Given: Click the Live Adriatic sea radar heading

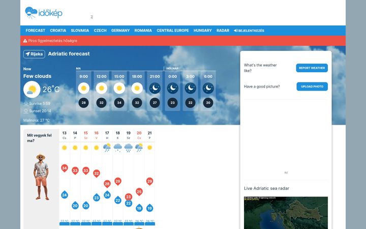Looking at the screenshot, I should [266, 188].
